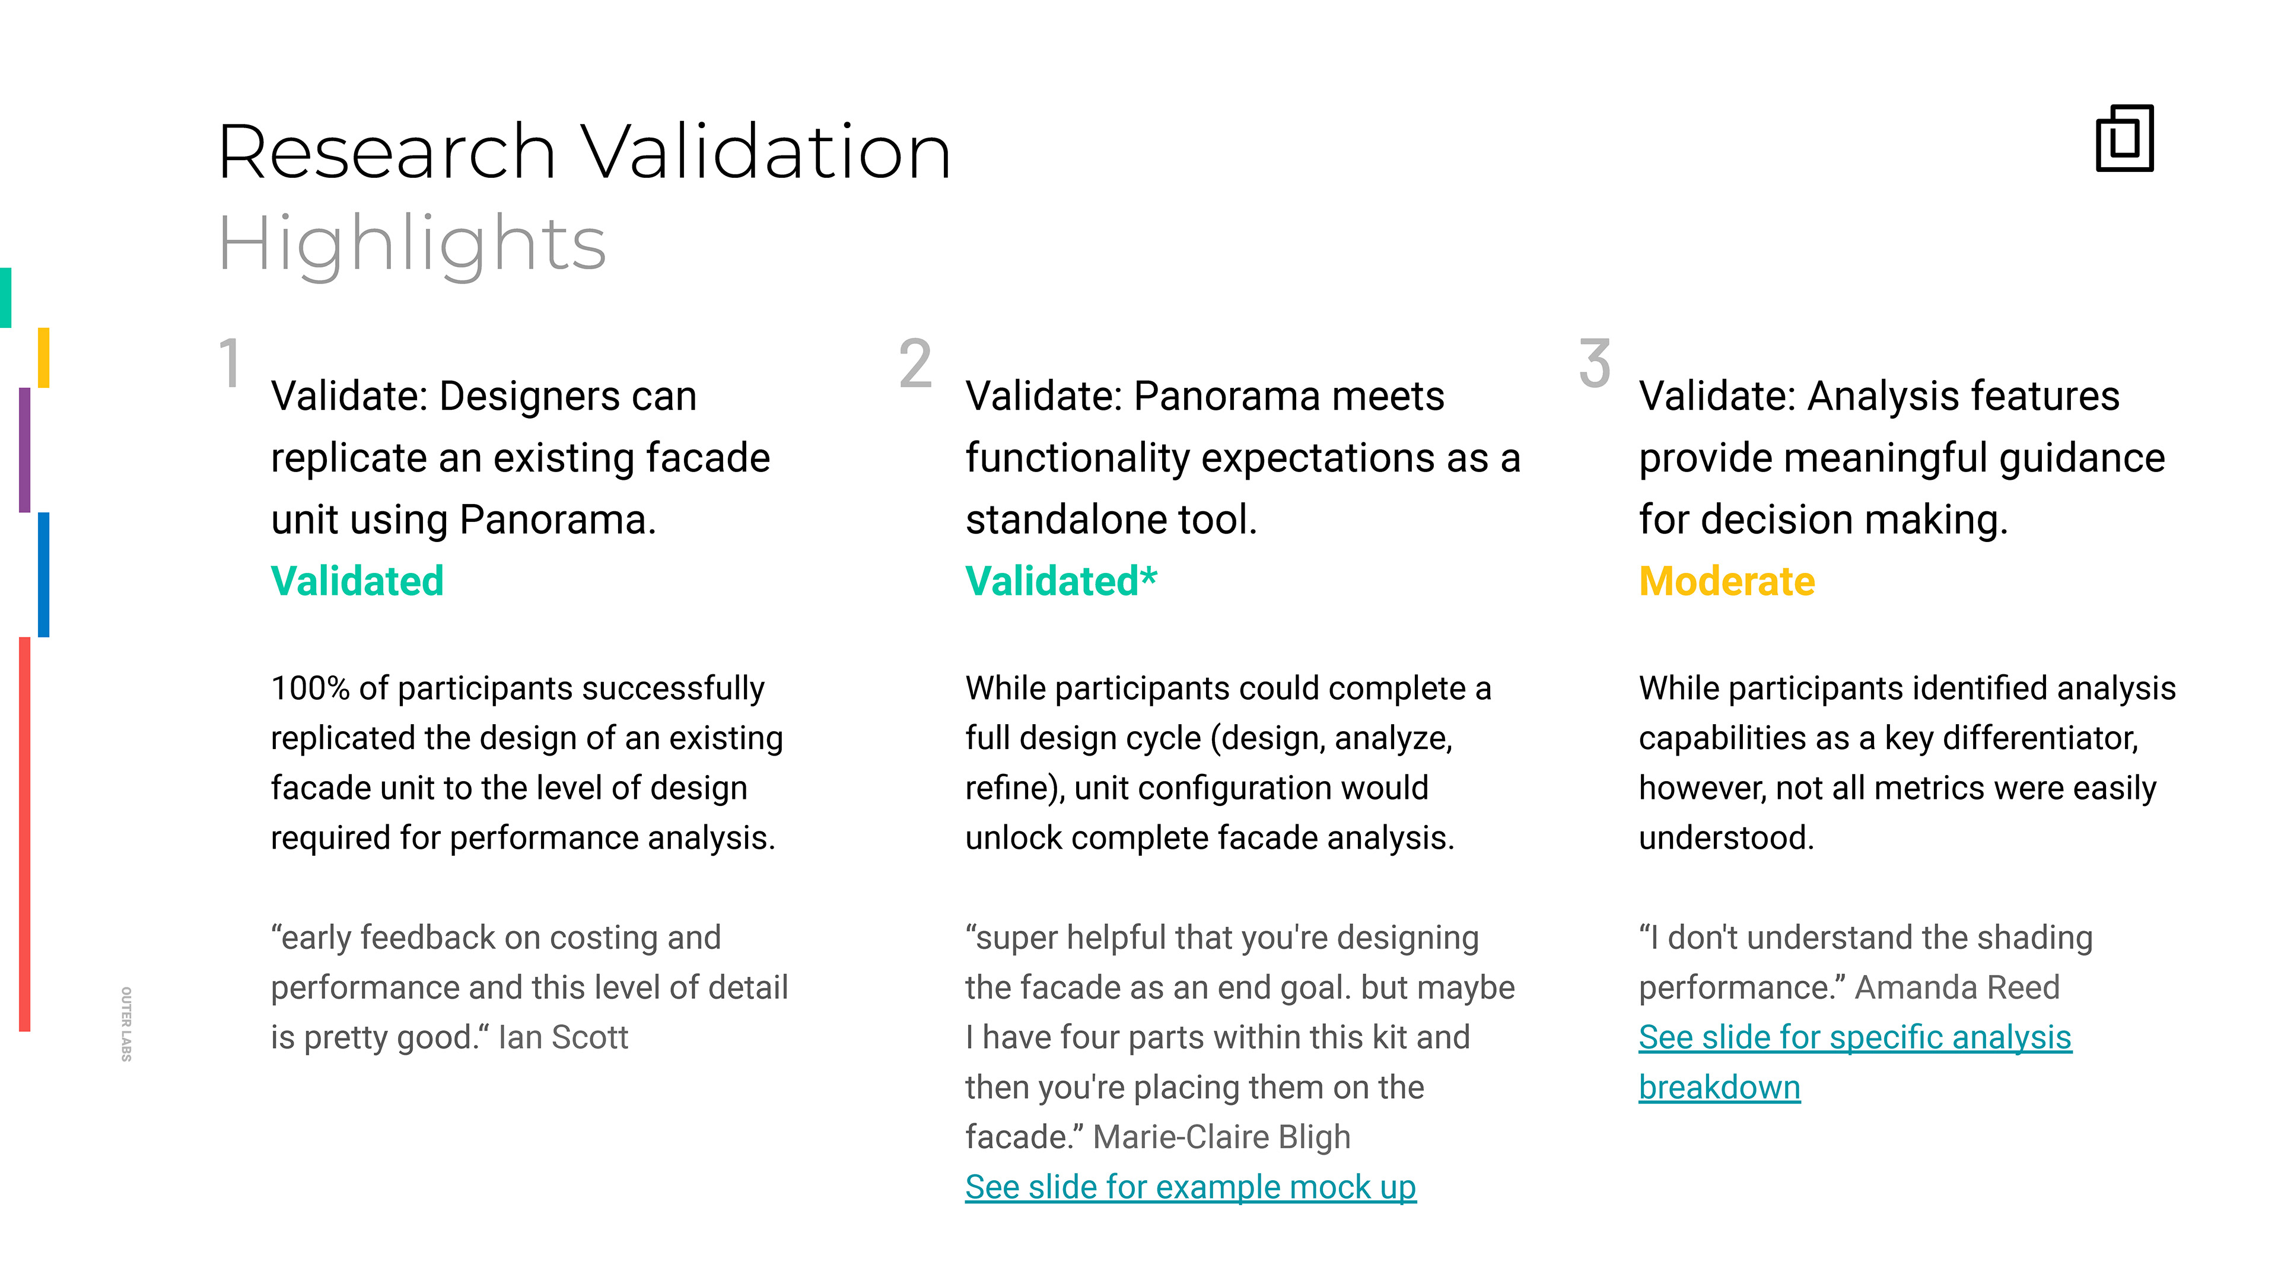Click the large gray number 3
Screen dimensions: 2278x1281
point(1595,364)
